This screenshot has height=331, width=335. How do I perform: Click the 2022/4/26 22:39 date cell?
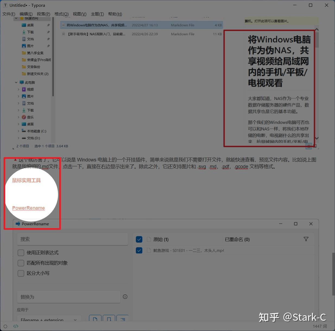145,34
